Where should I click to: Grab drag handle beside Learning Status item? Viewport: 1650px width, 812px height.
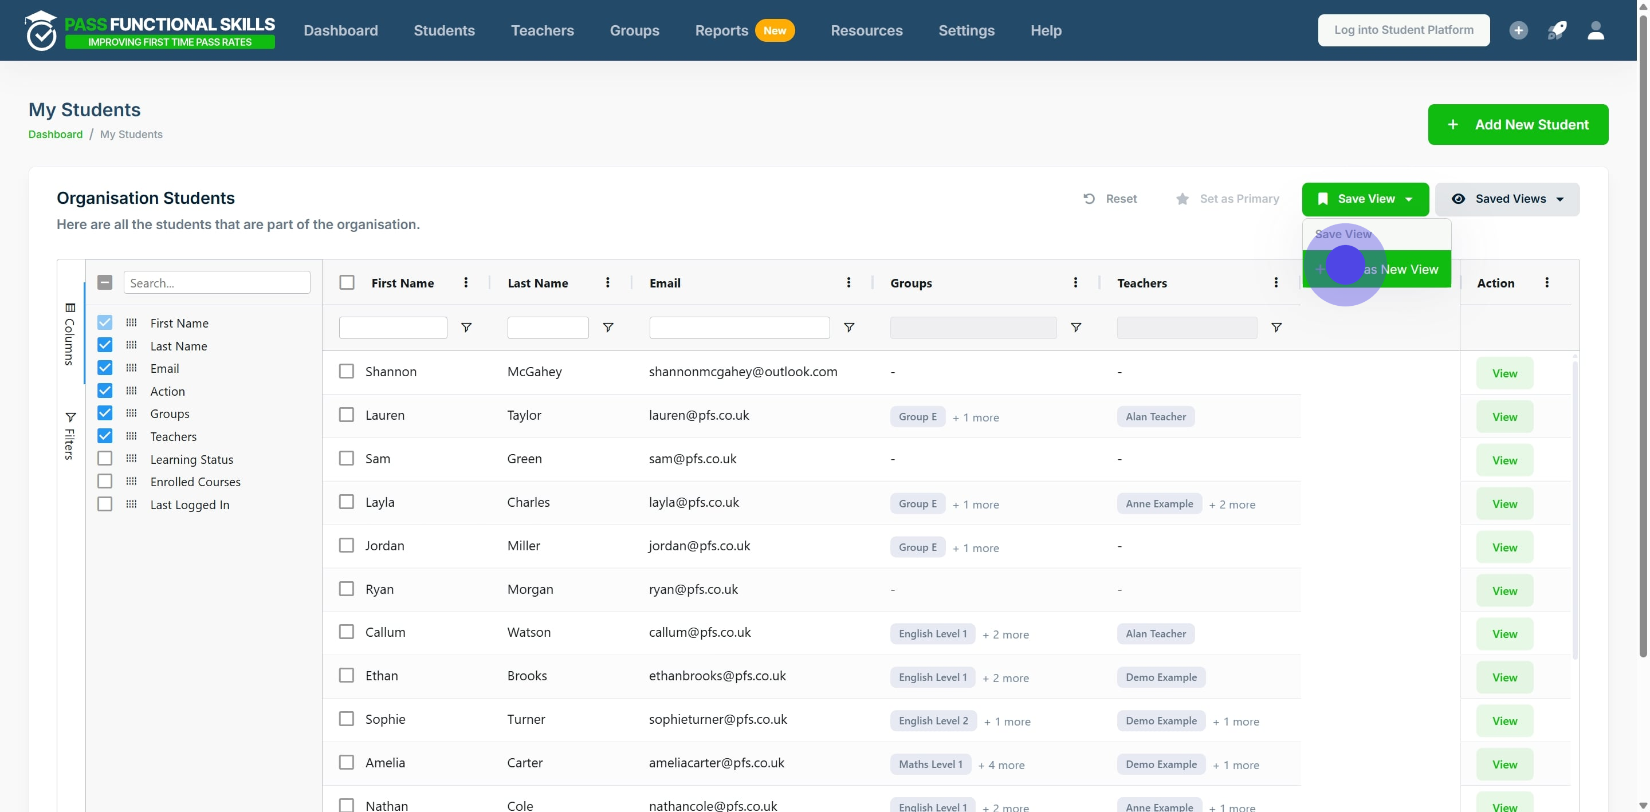[131, 459]
